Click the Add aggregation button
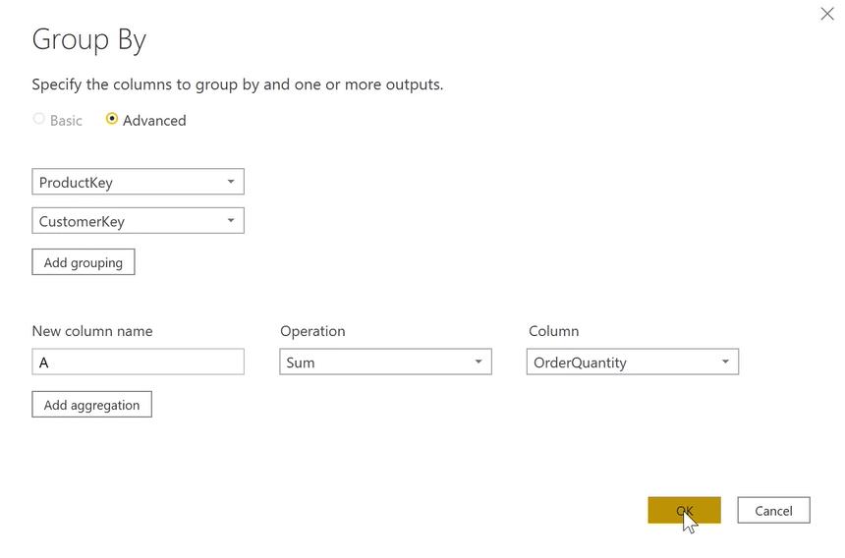This screenshot has width=845, height=558. click(x=91, y=405)
